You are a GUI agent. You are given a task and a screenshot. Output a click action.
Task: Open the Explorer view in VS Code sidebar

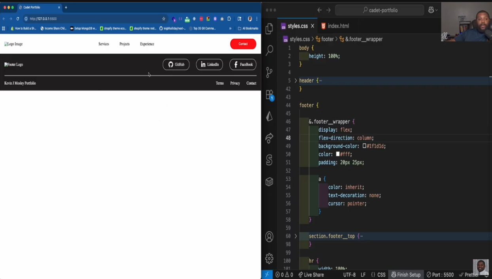[x=269, y=28]
